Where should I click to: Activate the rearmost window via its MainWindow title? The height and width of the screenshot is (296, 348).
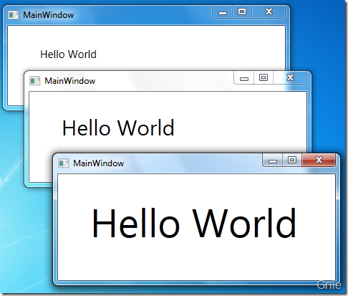(49, 15)
